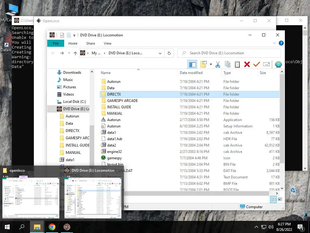310x233 pixels.
Task: Sort files by Type column header
Action: [240, 73]
